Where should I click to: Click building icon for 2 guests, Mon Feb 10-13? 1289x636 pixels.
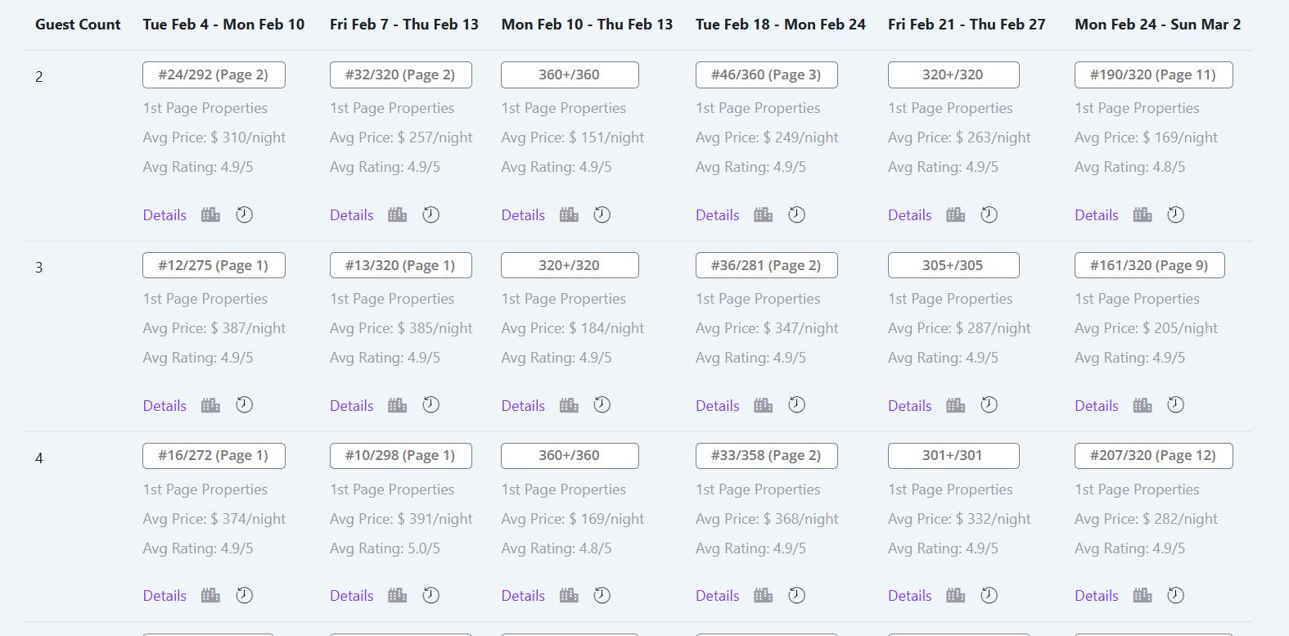pos(569,214)
